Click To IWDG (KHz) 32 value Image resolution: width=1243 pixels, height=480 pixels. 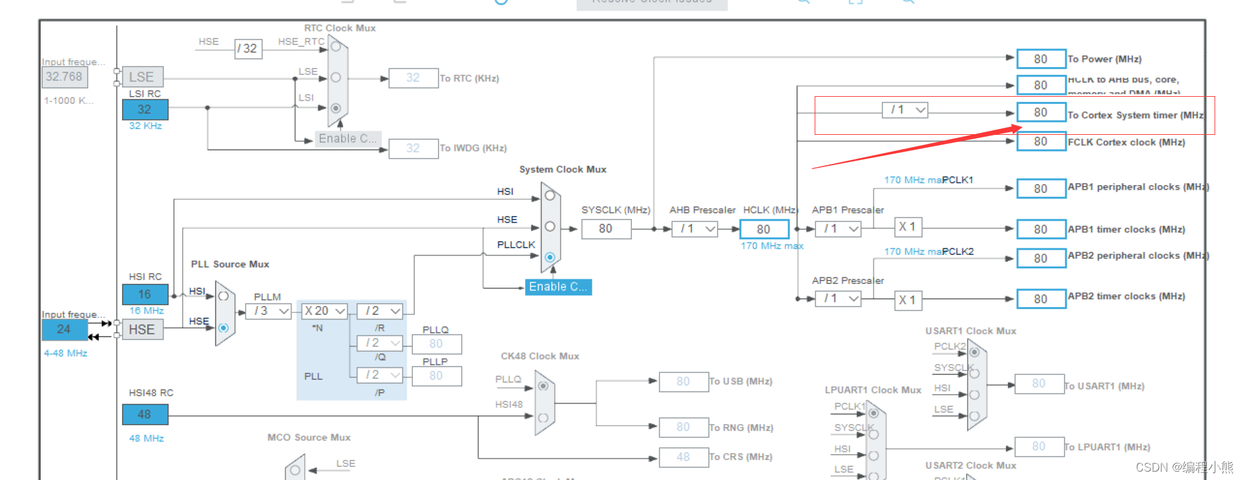[x=413, y=148]
